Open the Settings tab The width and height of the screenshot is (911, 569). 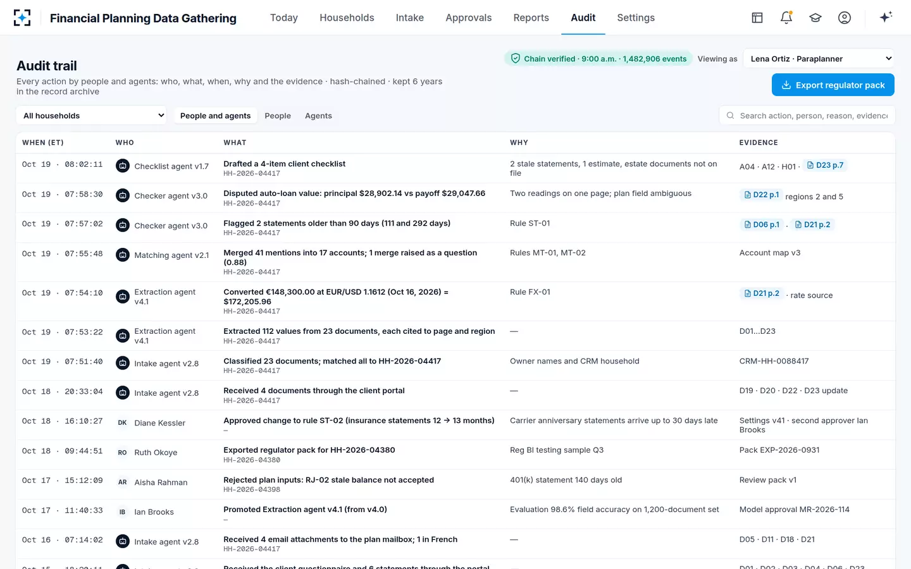pos(636,18)
